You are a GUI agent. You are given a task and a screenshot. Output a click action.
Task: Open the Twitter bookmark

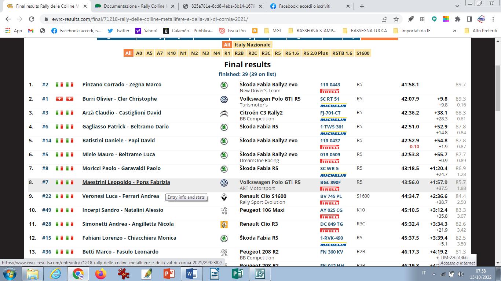point(118,31)
